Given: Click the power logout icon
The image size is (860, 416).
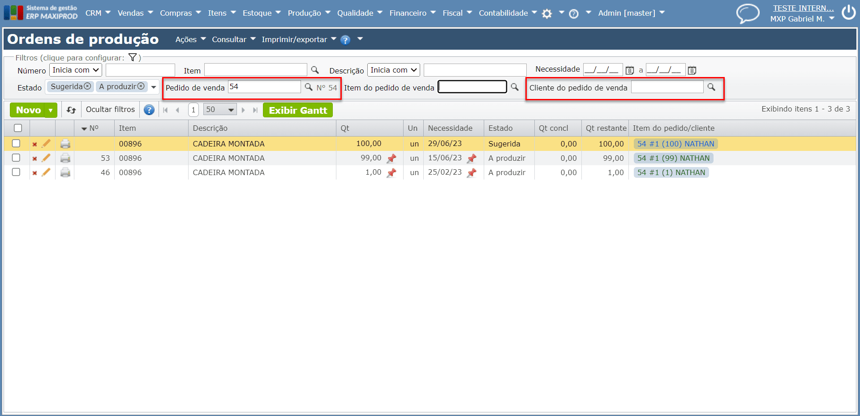Looking at the screenshot, I should (848, 13).
